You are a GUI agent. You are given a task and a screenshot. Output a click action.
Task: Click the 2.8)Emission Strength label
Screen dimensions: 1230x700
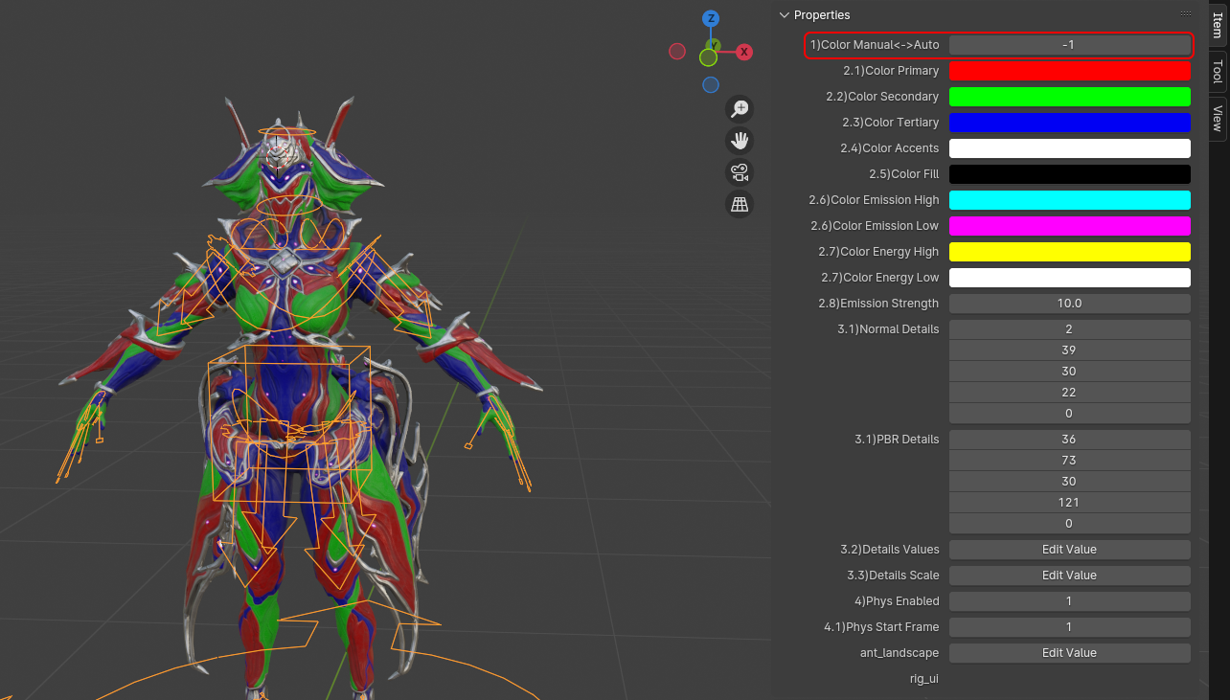(878, 304)
